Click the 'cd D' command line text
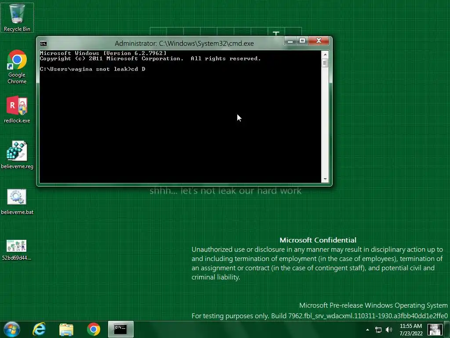 pyautogui.click(x=138, y=69)
